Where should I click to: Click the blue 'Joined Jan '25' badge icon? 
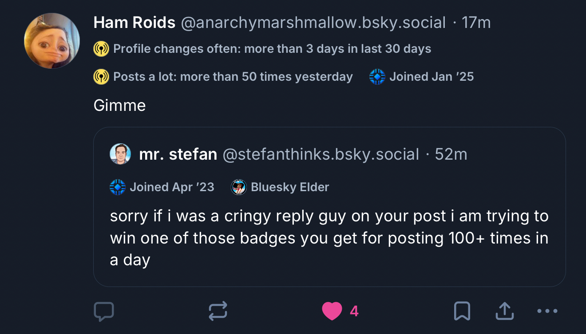pyautogui.click(x=377, y=77)
